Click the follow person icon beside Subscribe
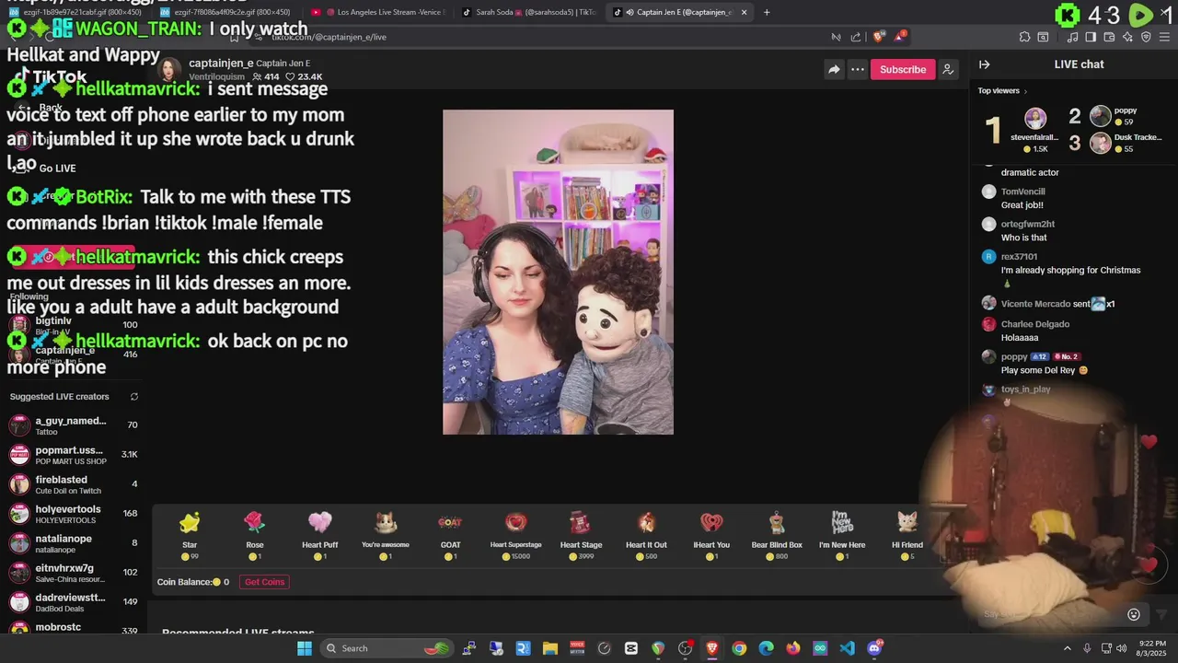Image resolution: width=1178 pixels, height=663 pixels. [948, 69]
